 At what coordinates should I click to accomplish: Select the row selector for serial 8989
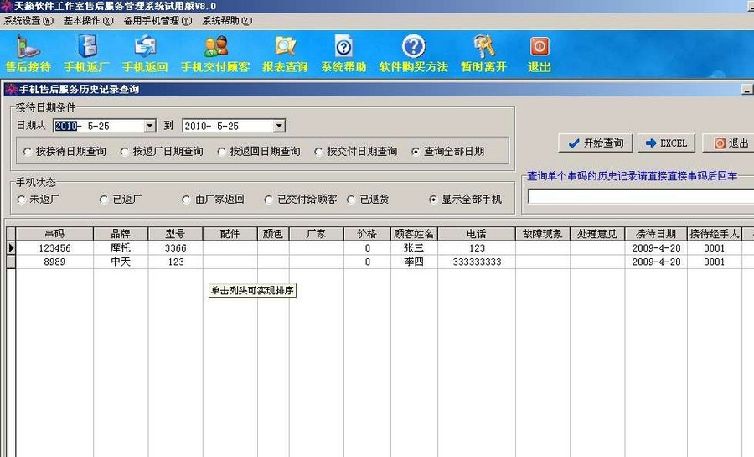[x=11, y=262]
